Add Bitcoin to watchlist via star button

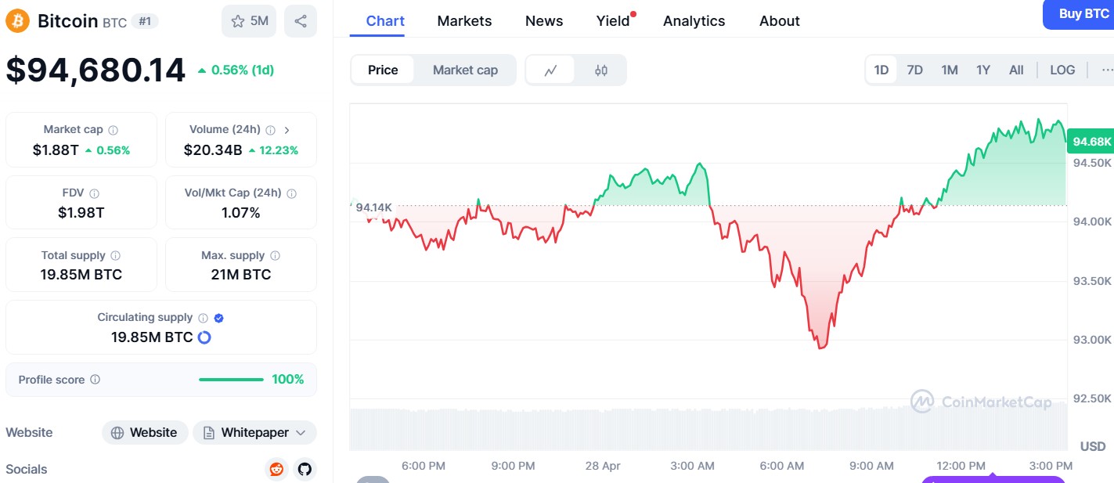tap(249, 21)
